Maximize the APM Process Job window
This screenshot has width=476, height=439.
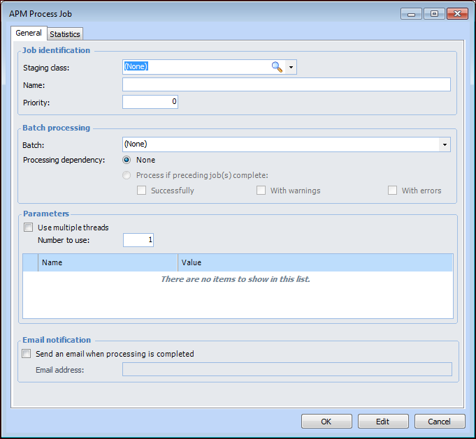click(434, 14)
